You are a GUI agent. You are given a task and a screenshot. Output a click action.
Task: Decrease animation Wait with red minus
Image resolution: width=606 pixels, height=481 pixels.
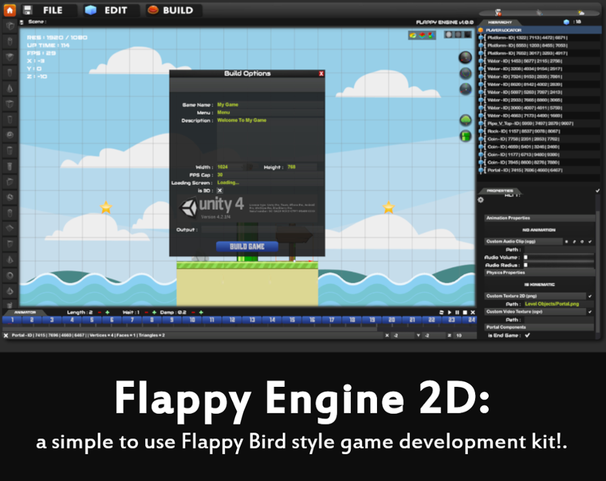pyautogui.click(x=146, y=312)
